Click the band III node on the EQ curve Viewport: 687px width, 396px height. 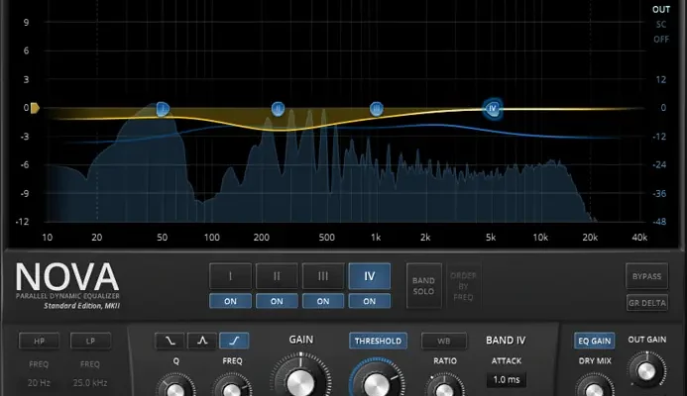tap(377, 108)
